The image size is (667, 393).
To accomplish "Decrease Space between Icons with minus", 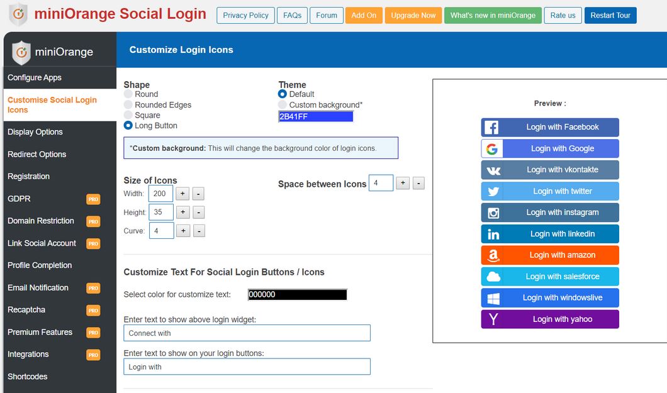I will tap(418, 183).
